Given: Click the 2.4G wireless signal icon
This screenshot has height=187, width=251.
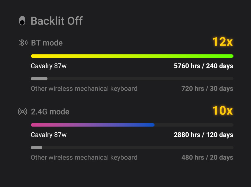Looking at the screenshot, I should [x=23, y=112].
